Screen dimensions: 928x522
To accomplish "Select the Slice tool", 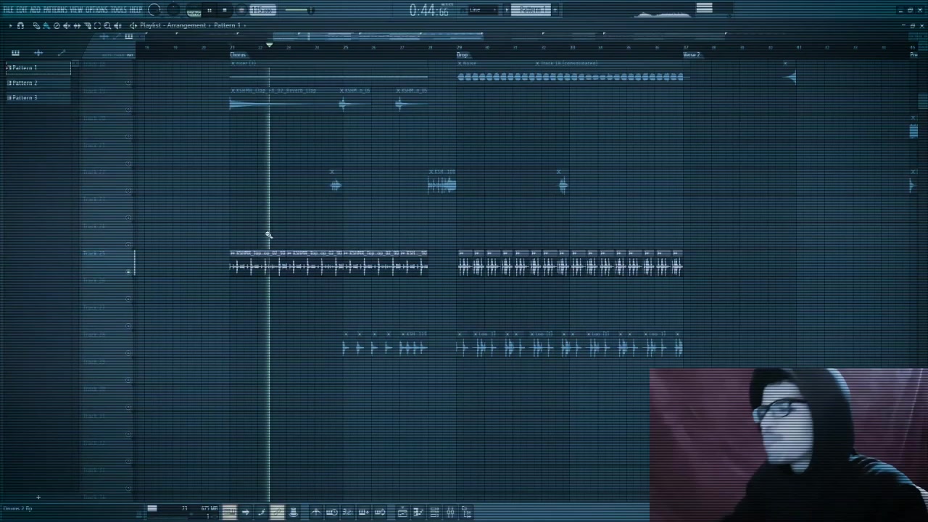I will pos(87,25).
